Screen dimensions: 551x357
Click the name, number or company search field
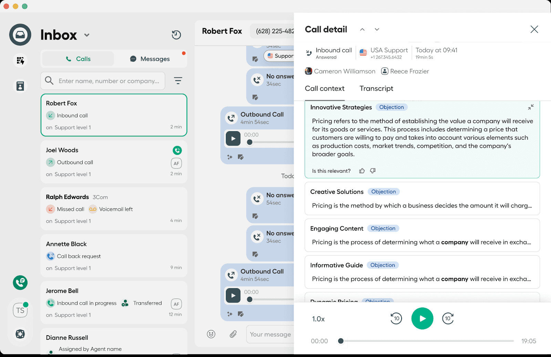pos(108,81)
